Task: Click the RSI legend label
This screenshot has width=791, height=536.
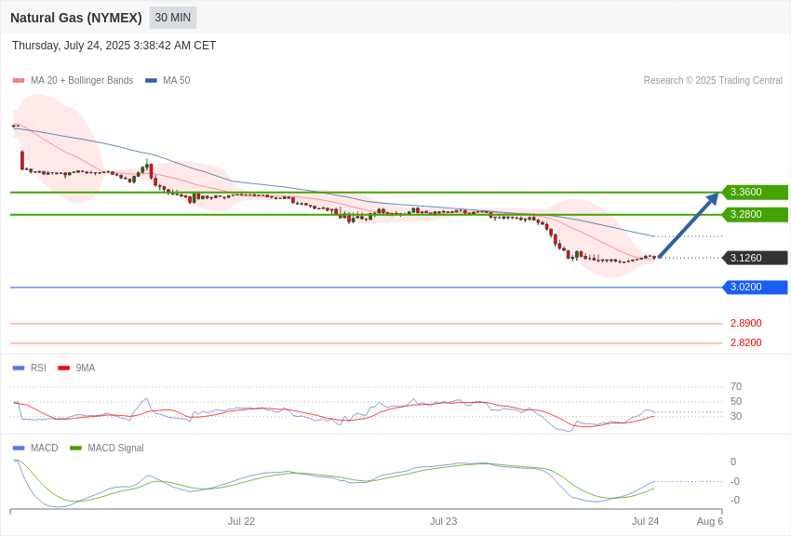Action: coord(38,368)
